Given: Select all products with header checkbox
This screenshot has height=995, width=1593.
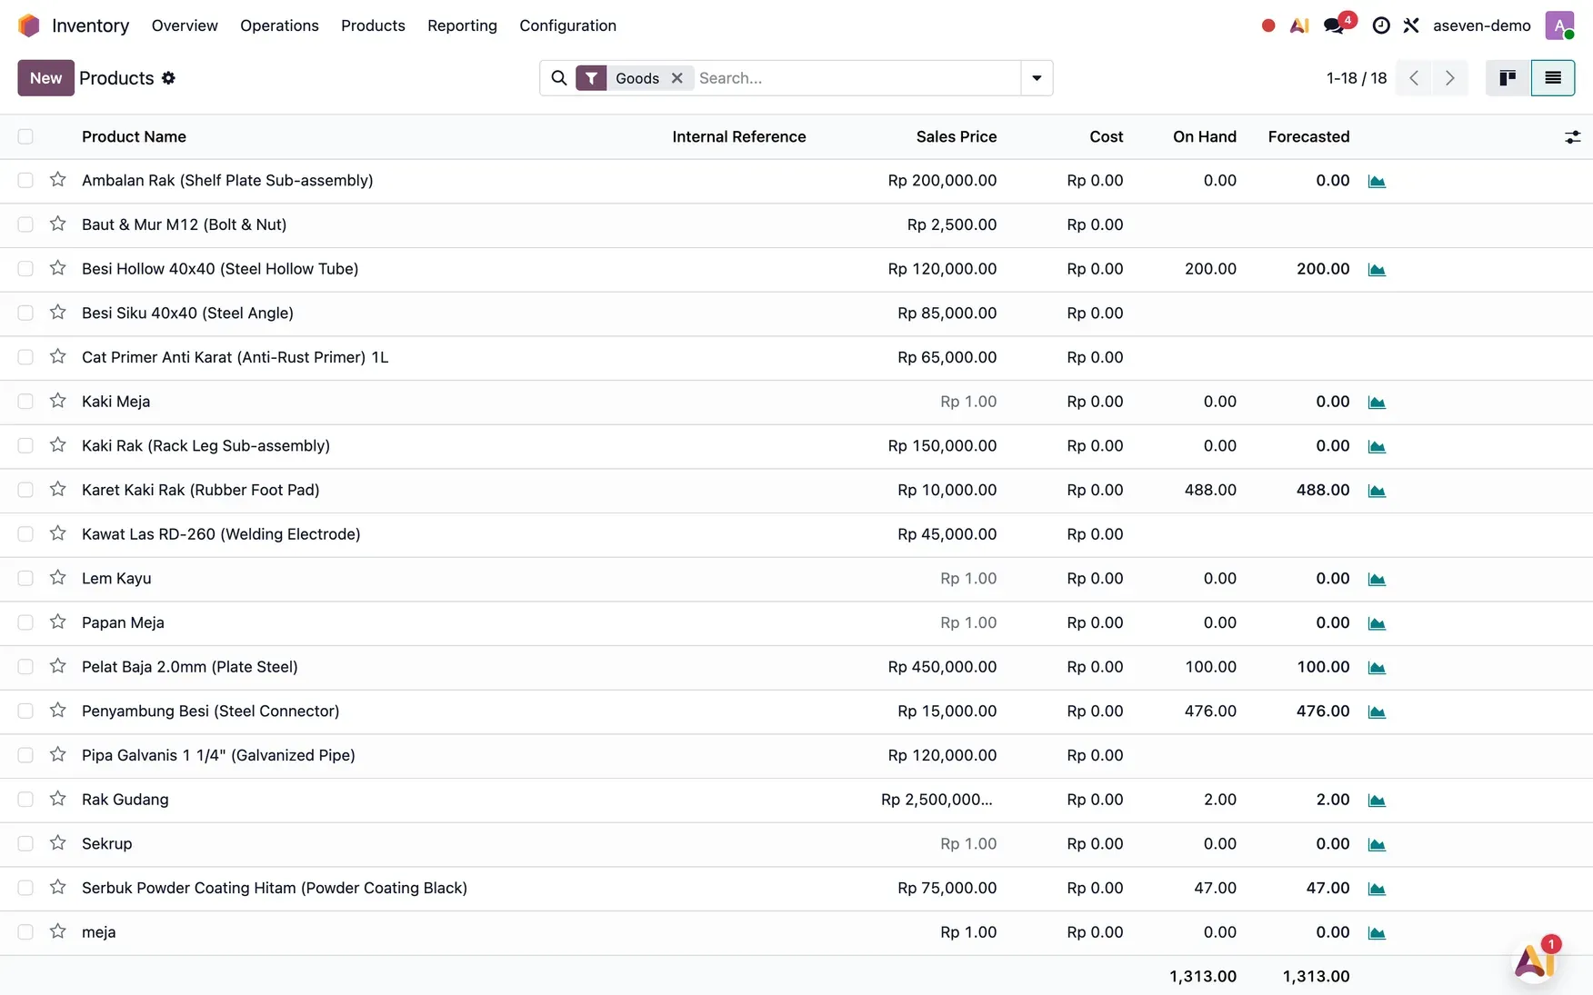Looking at the screenshot, I should click(25, 136).
